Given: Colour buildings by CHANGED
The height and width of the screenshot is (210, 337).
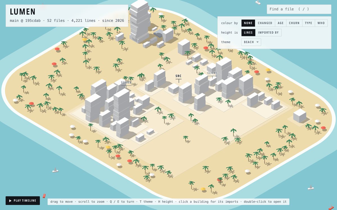Looking at the screenshot, I should pyautogui.click(x=265, y=23).
